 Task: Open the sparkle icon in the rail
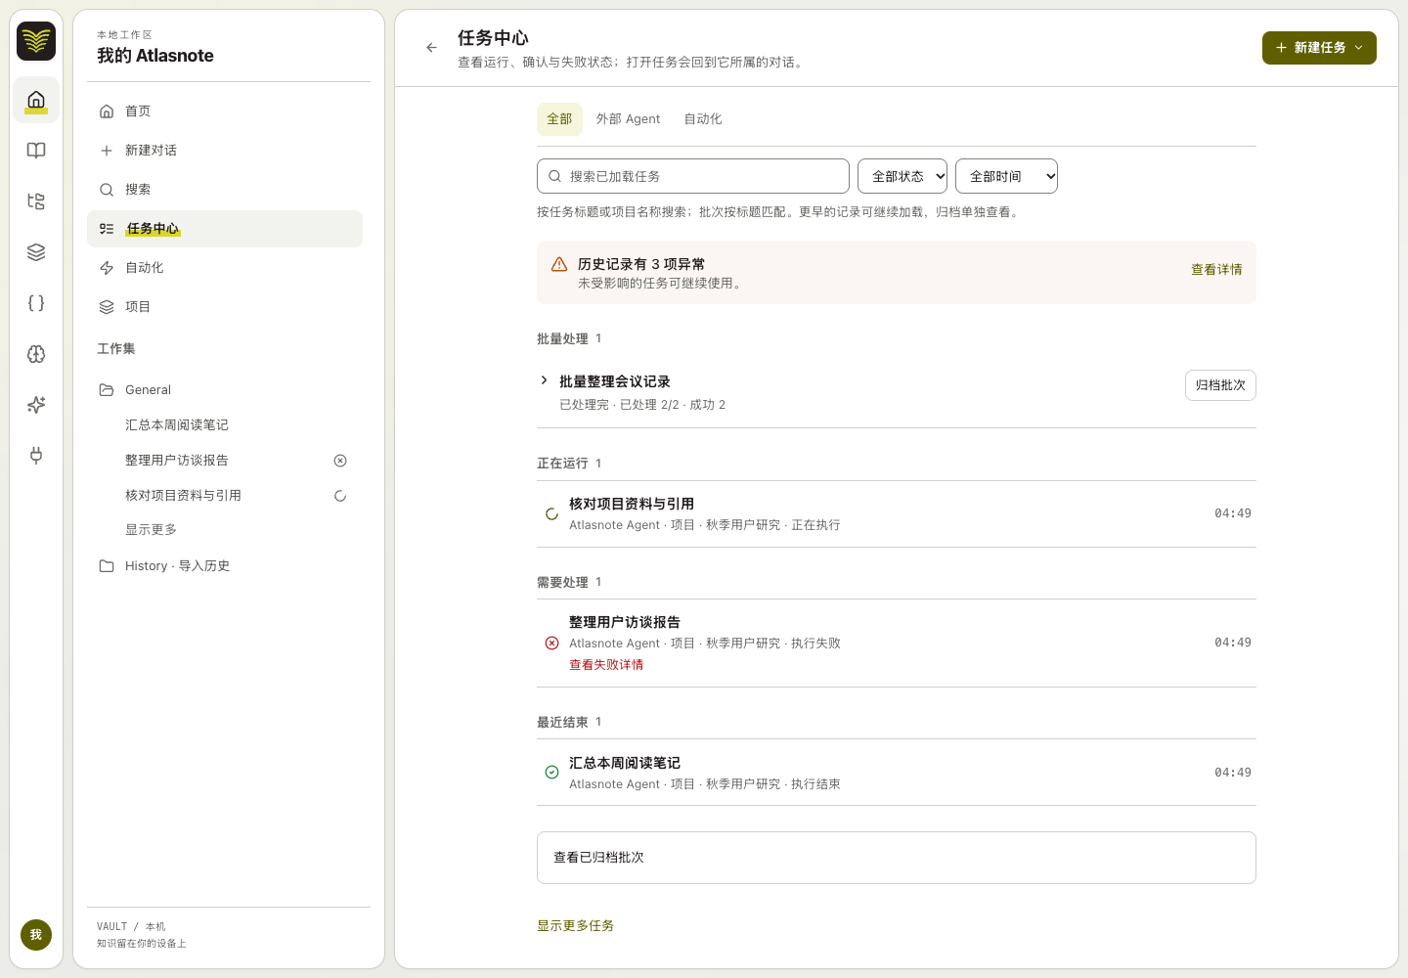(36, 405)
